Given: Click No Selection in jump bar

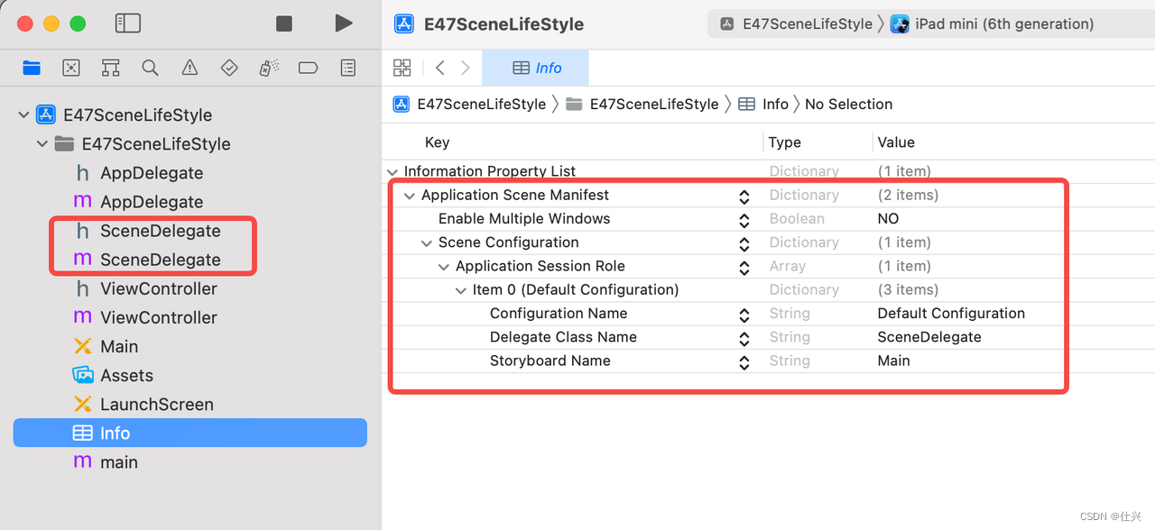Looking at the screenshot, I should coord(848,104).
